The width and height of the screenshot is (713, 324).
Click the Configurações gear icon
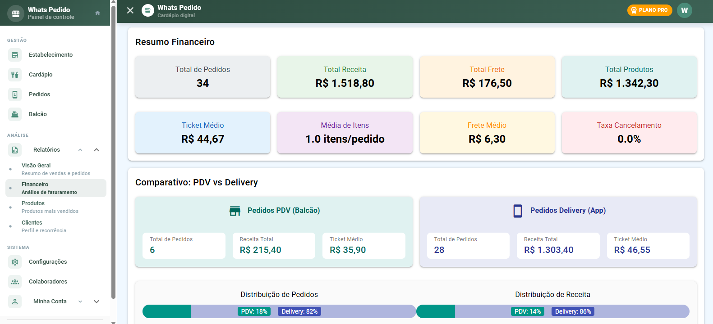pyautogui.click(x=15, y=262)
